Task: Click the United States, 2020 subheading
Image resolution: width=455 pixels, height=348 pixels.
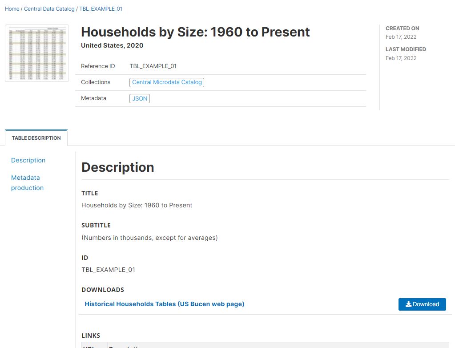Action: click(112, 45)
